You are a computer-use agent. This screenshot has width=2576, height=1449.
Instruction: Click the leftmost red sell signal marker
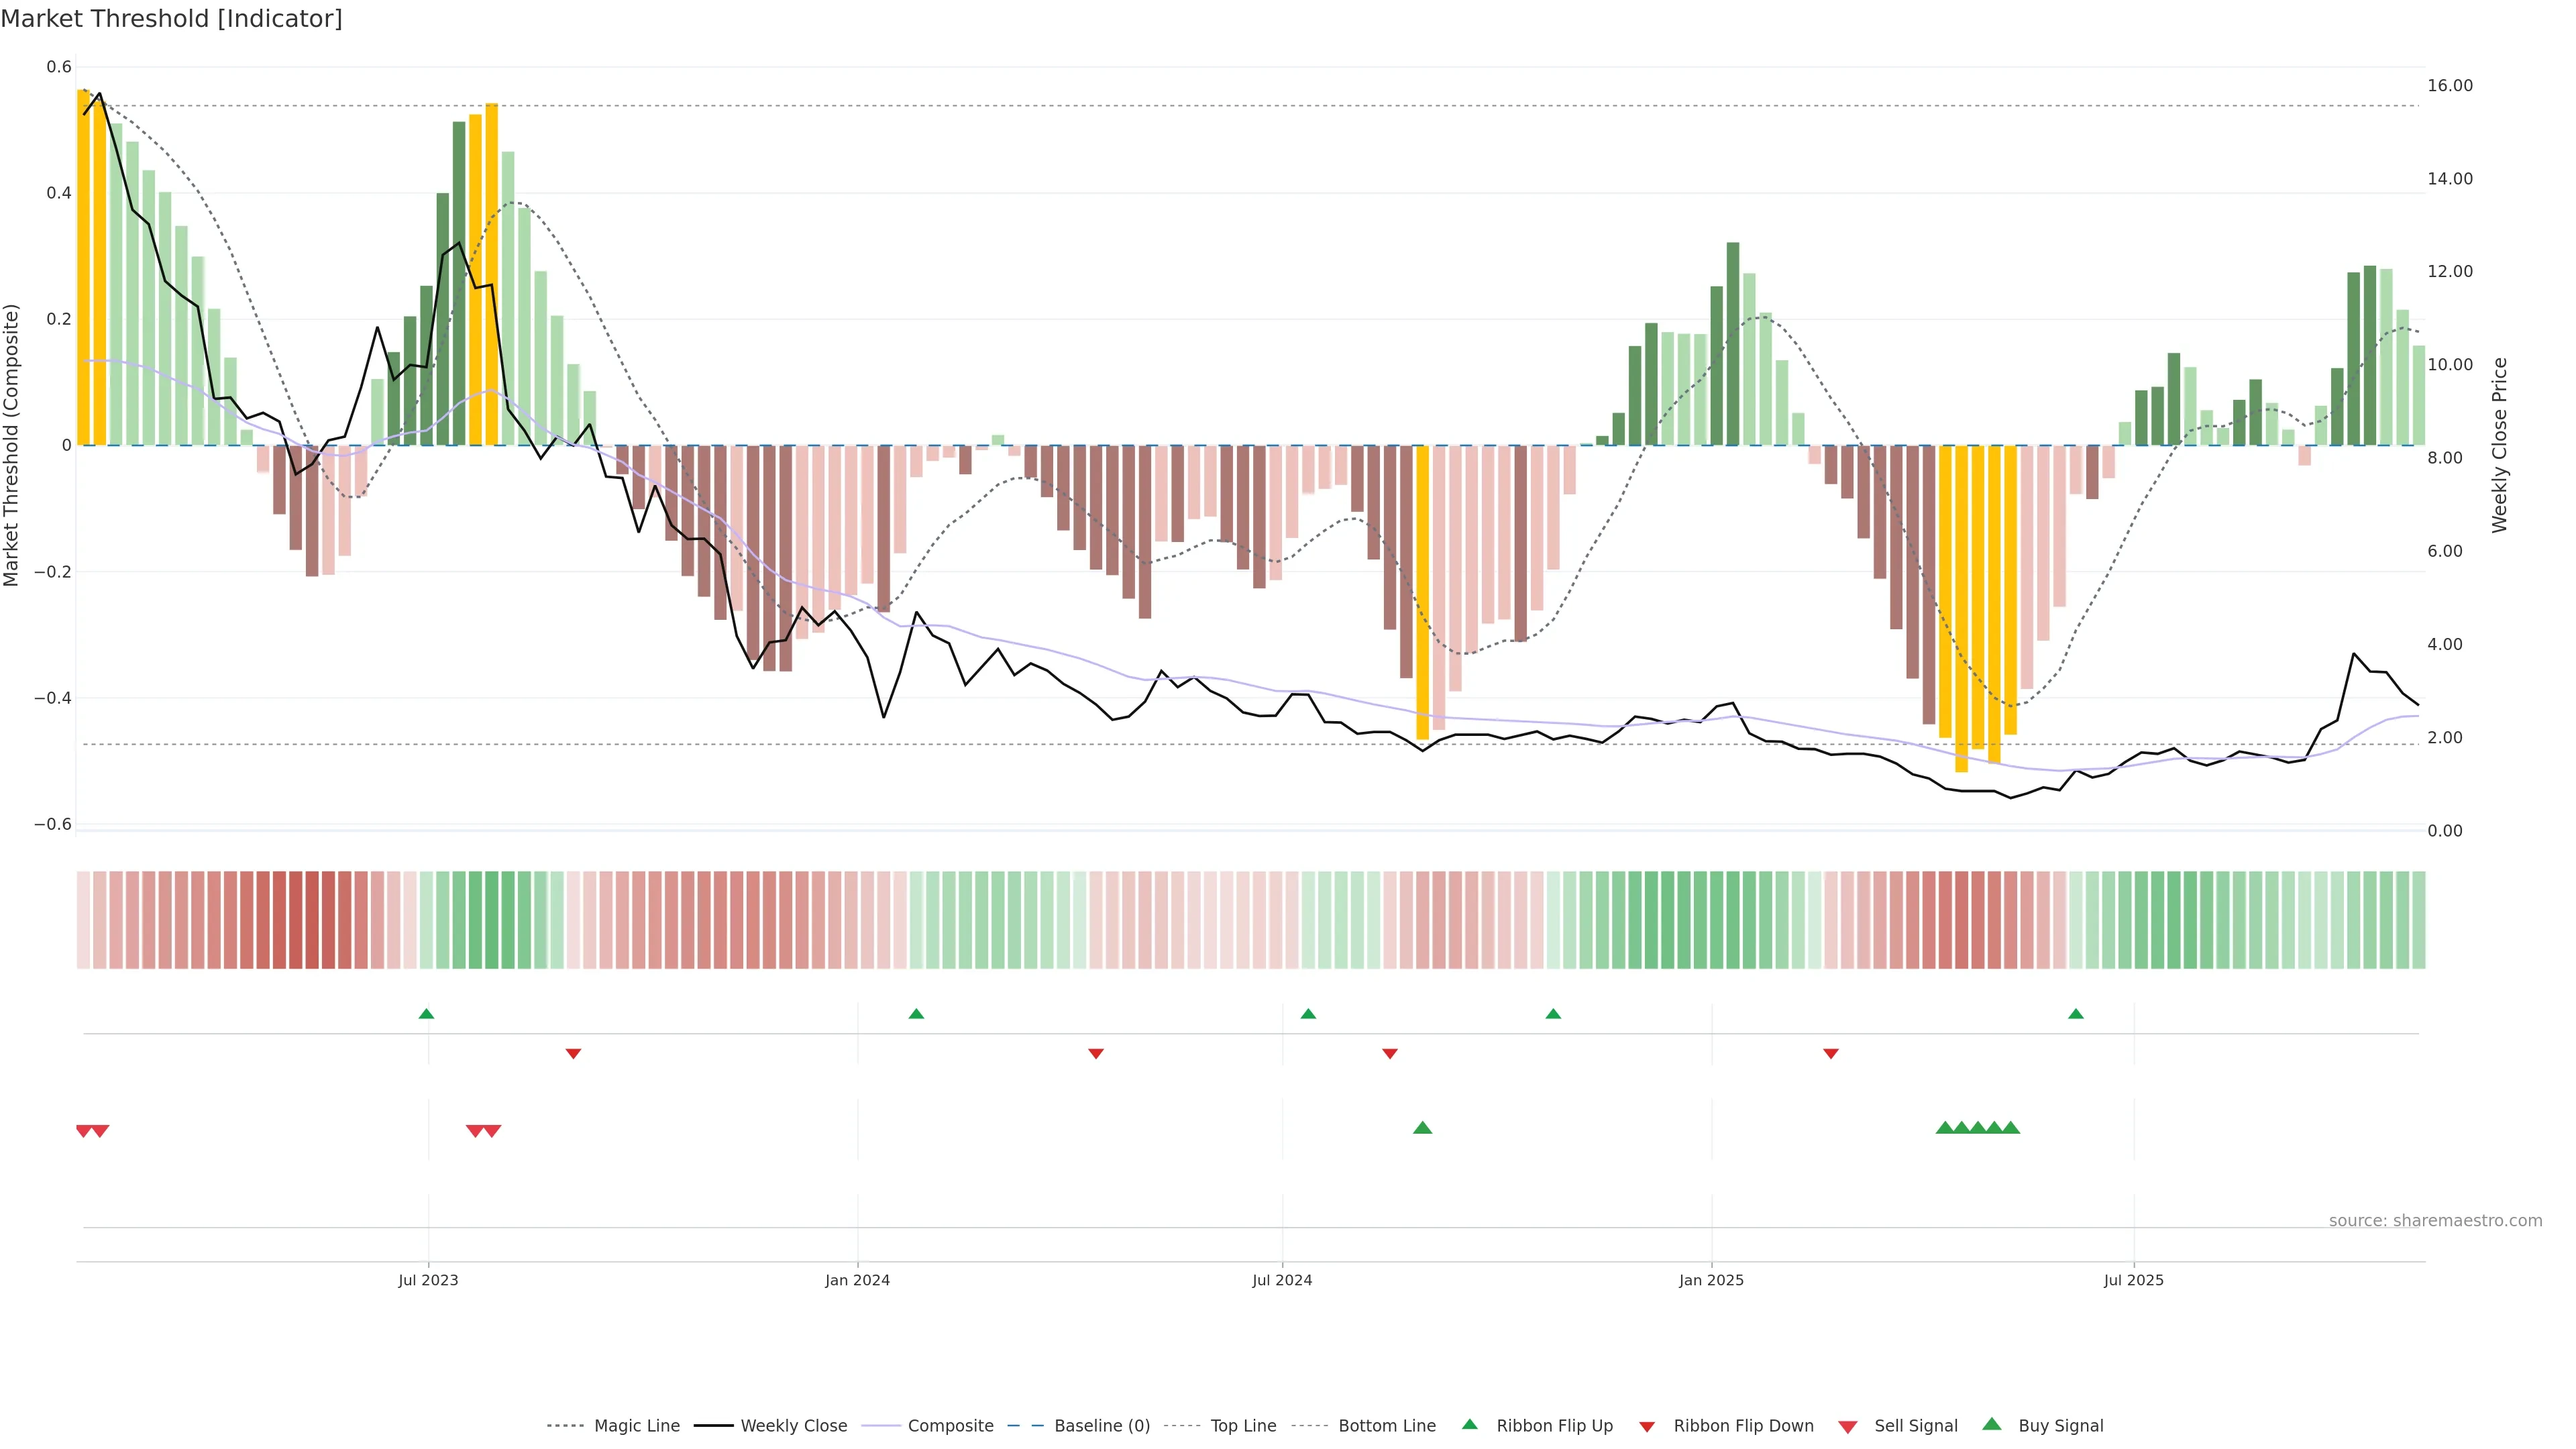pyautogui.click(x=84, y=1131)
